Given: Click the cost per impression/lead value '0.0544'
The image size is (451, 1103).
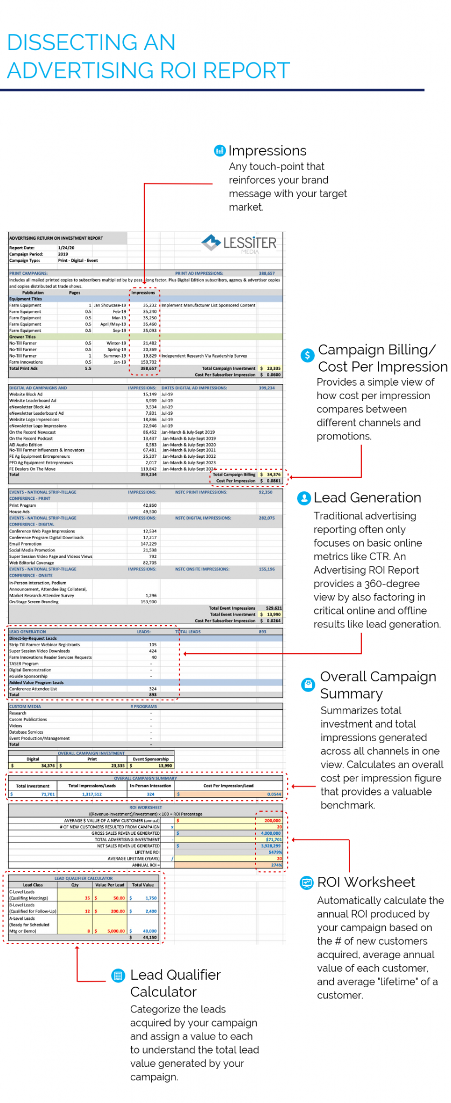Looking at the screenshot, I should pos(274,794).
